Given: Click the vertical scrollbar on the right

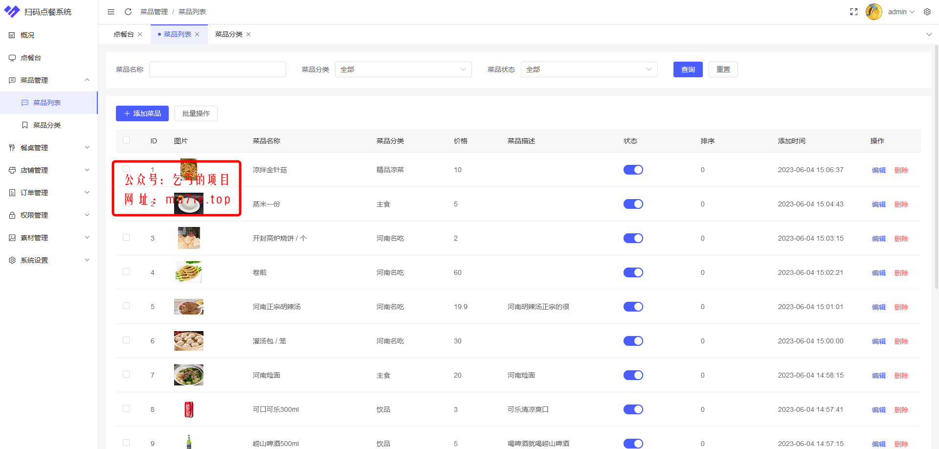Looking at the screenshot, I should tap(936, 166).
